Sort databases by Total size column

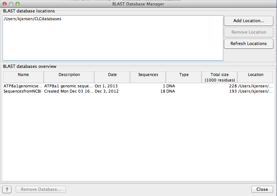click(219, 77)
